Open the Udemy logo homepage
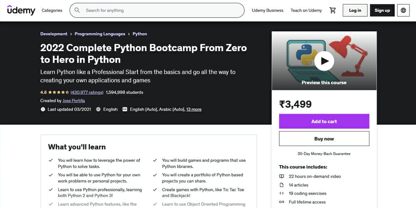The width and height of the screenshot is (416, 208). pyautogui.click(x=21, y=10)
